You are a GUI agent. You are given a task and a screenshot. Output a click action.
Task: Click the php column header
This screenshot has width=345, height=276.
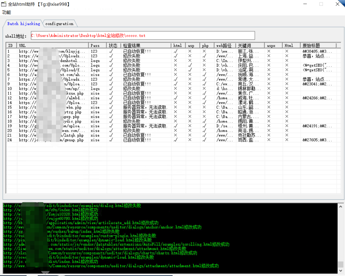(x=207, y=45)
